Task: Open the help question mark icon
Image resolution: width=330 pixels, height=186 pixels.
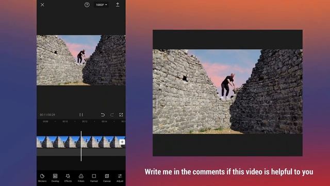Action: coord(87,5)
